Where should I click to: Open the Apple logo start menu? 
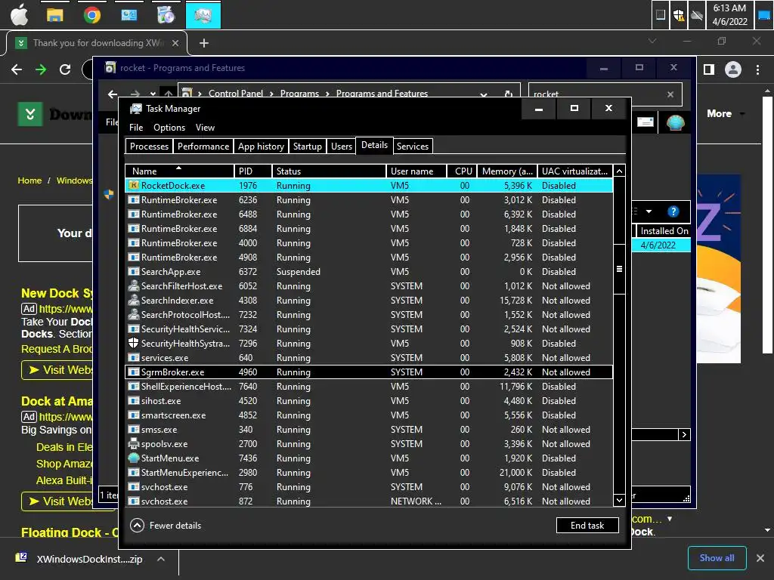[20, 15]
